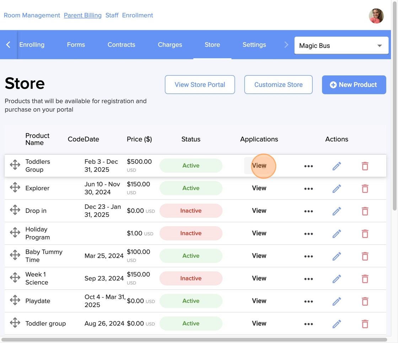Click the Inactive status of Drop in

point(191,211)
